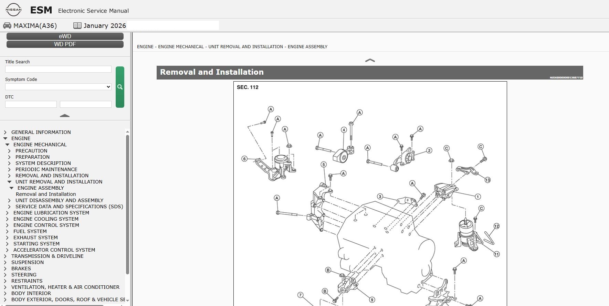
Task: Click tree scrollbar up arrow
Action: 127,132
